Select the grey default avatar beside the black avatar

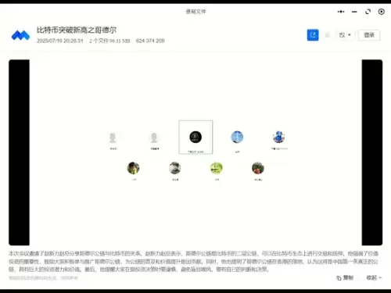(x=154, y=138)
